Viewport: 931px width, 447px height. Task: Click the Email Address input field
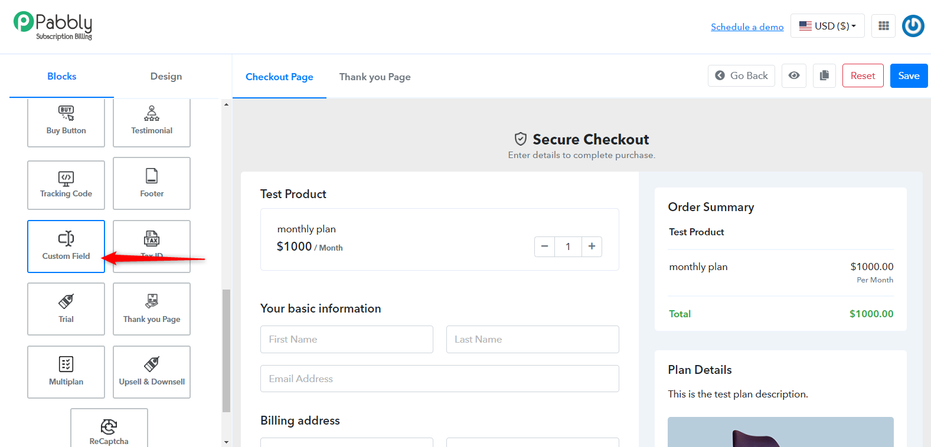coord(440,379)
